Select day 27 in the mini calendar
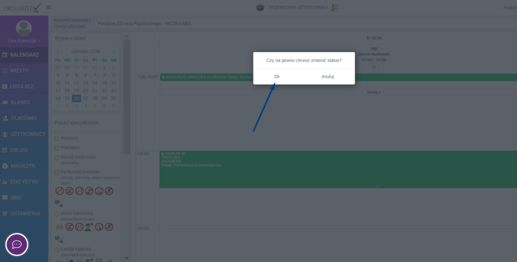The width and height of the screenshot is (517, 262). pos(85,98)
